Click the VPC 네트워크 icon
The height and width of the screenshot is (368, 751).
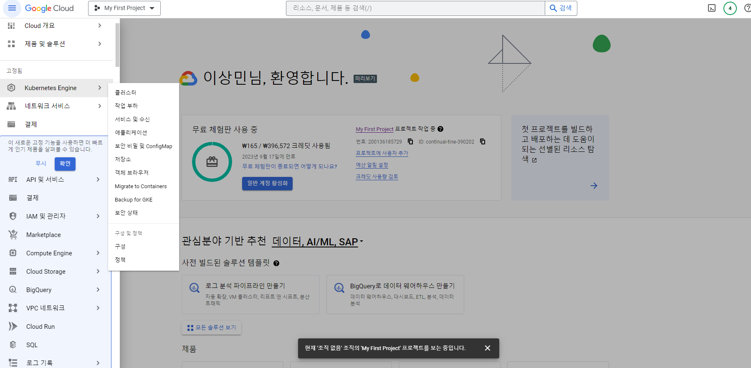(13, 308)
